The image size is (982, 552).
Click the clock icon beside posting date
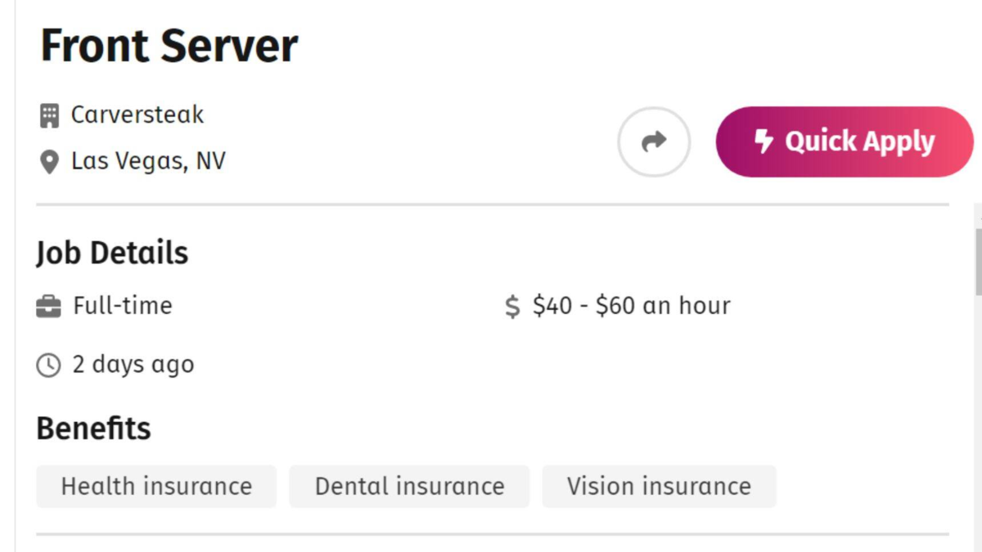click(49, 365)
